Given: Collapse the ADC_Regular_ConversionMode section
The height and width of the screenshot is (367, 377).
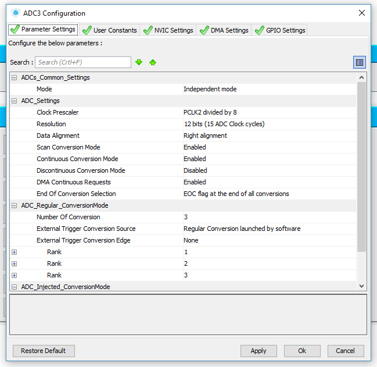Looking at the screenshot, I should tap(15, 205).
